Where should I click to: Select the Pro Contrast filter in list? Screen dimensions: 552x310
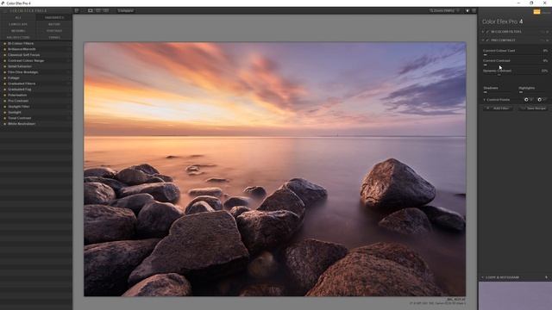tap(18, 101)
